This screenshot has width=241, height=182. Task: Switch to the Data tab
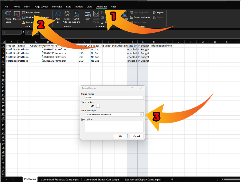69,7
